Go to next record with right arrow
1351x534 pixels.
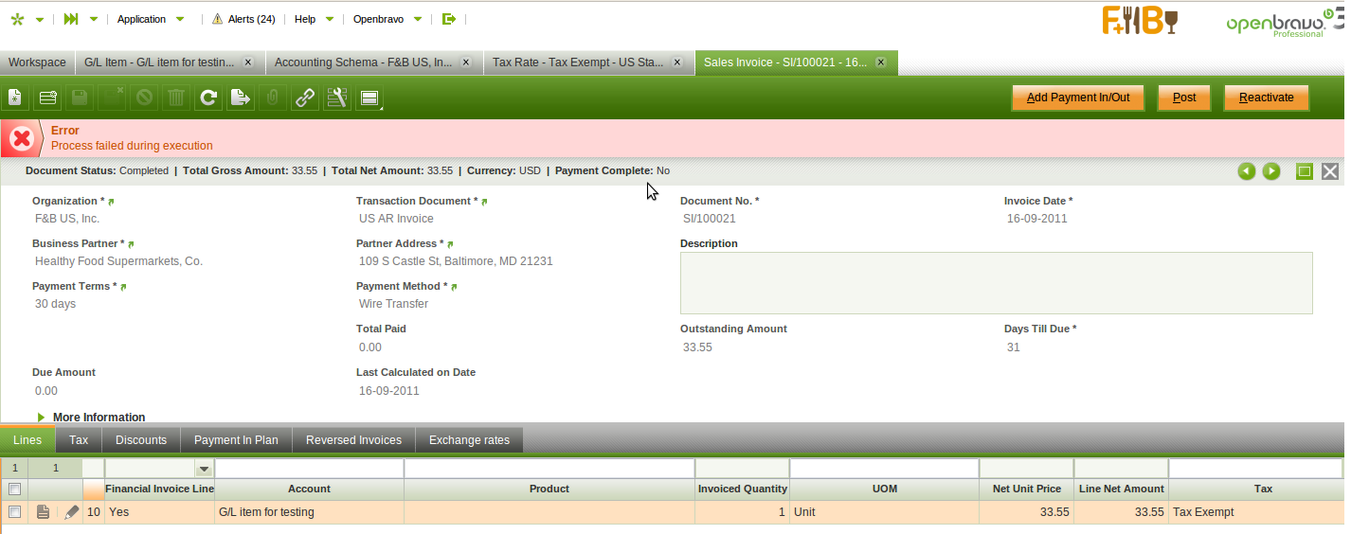pos(1271,171)
